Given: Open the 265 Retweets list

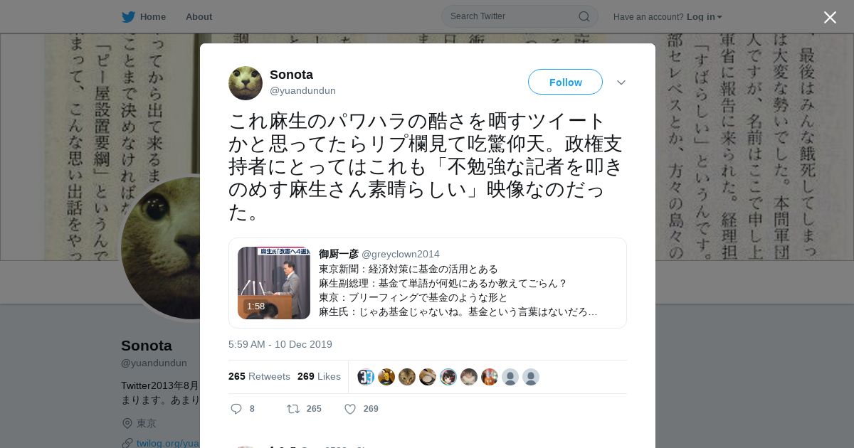Looking at the screenshot, I should pos(259,376).
